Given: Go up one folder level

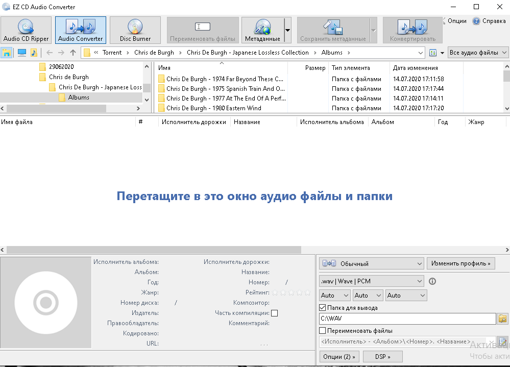Looking at the screenshot, I should (x=73, y=53).
